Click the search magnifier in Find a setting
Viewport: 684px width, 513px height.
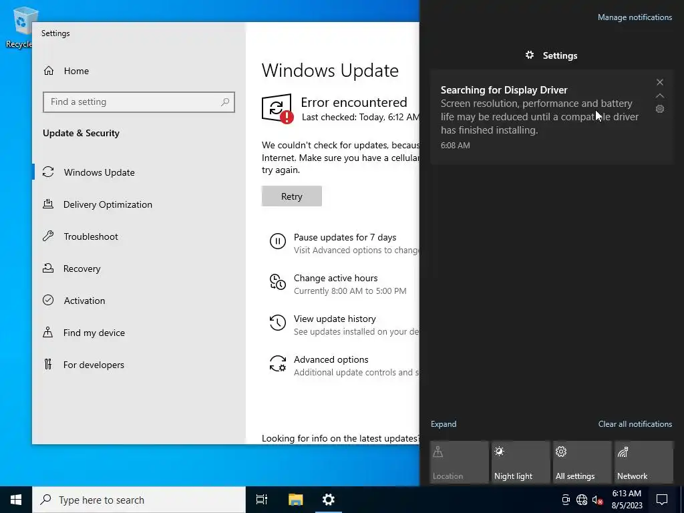[225, 102]
